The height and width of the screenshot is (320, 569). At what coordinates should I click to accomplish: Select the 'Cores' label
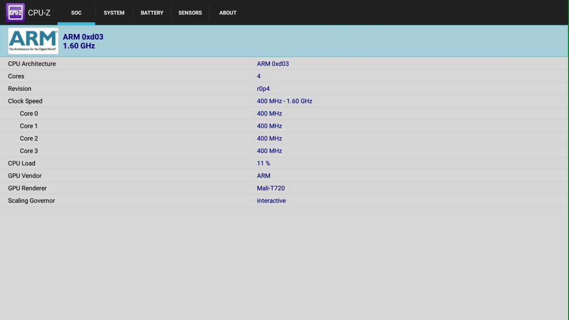tap(16, 76)
